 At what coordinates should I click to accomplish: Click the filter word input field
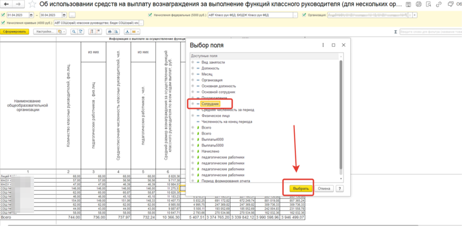[x=430, y=32]
